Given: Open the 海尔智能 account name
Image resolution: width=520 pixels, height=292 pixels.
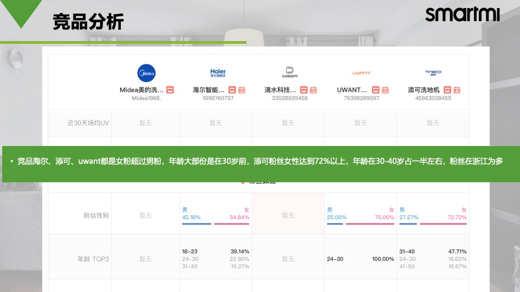Looking at the screenshot, I should (209, 90).
